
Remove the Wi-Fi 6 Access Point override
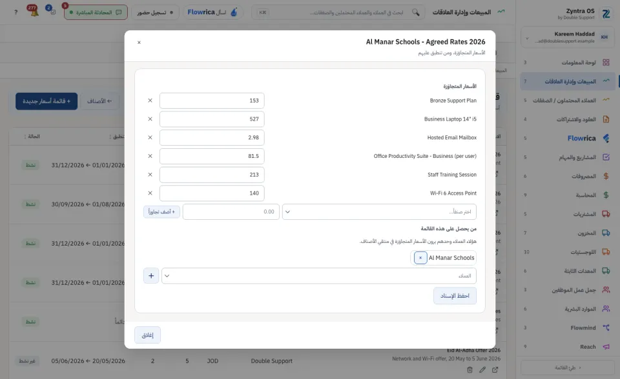pos(150,193)
